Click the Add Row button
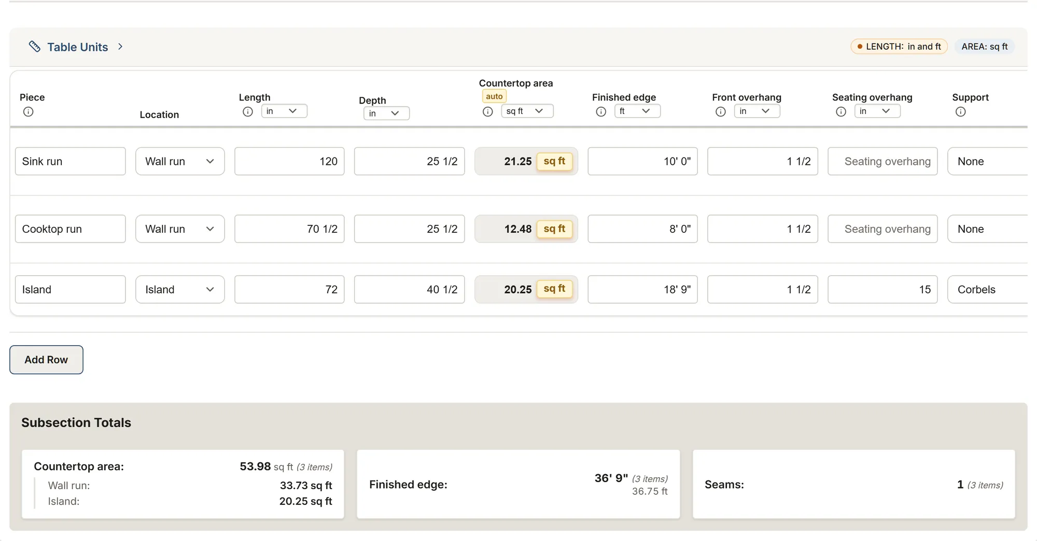 pyautogui.click(x=46, y=360)
